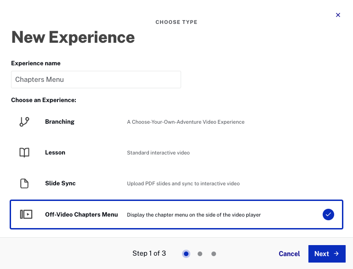This screenshot has height=269, width=353.
Task: Click the blue checkmark on selected experience
Action: click(328, 214)
